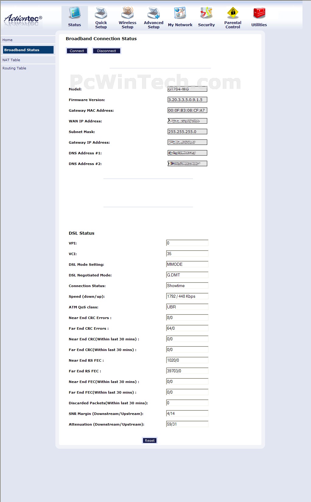
Task: Click the Far End FEC 30 mins field
Action: click(x=187, y=392)
